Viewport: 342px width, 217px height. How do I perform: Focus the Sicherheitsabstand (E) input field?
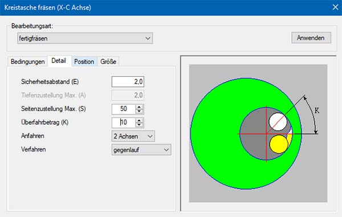coord(128,81)
